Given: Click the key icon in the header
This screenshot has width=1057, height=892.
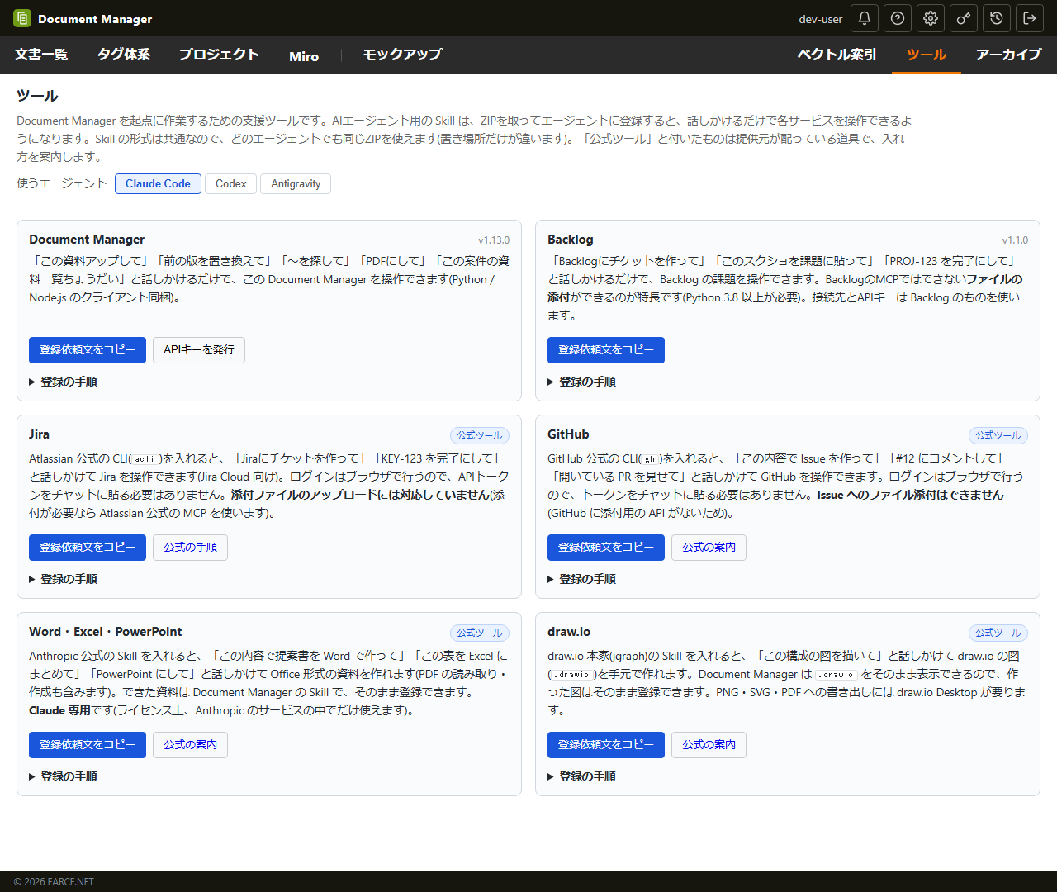Looking at the screenshot, I should (964, 18).
